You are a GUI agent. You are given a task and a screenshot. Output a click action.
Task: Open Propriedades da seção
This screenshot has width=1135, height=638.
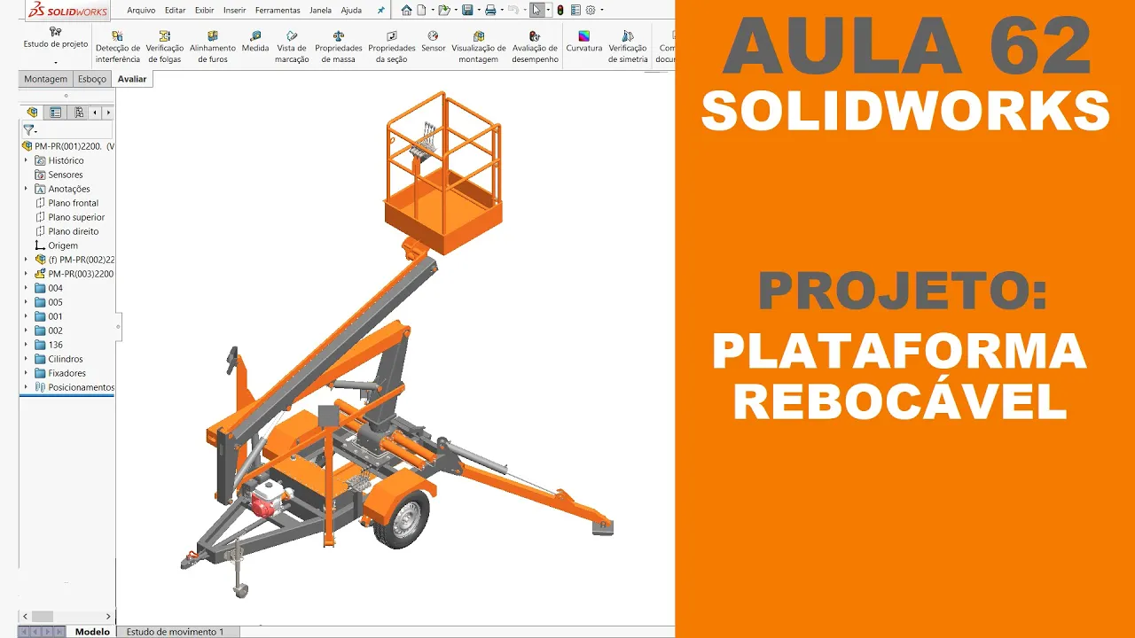[x=392, y=47]
